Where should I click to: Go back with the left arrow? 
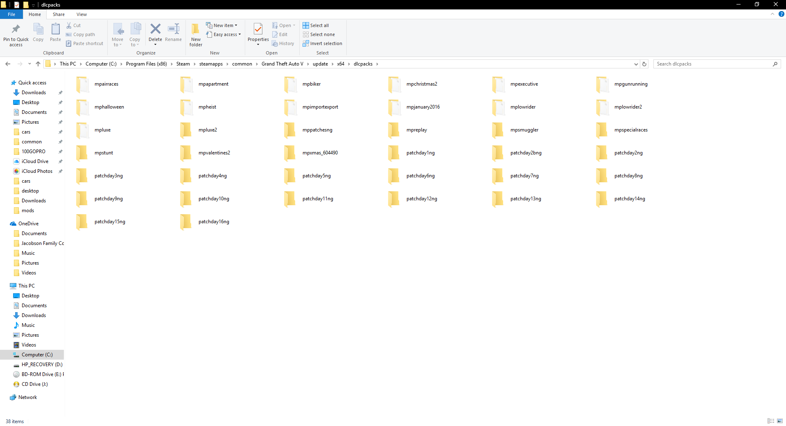click(8, 64)
